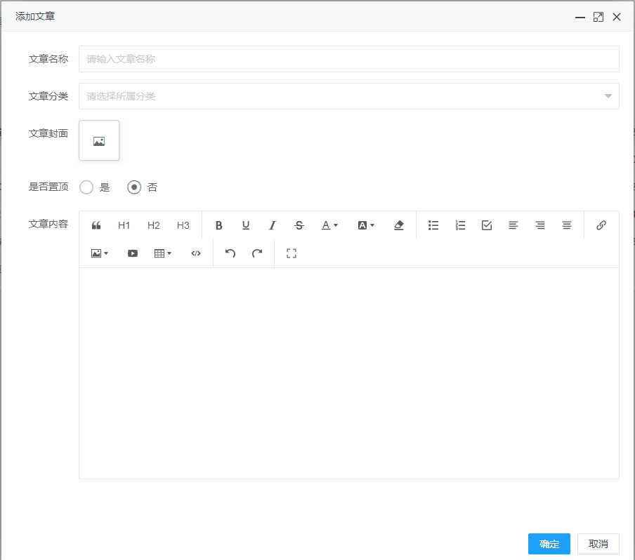Insert a blockquote with the quote icon
Image resolution: width=635 pixels, height=560 pixels.
click(96, 225)
